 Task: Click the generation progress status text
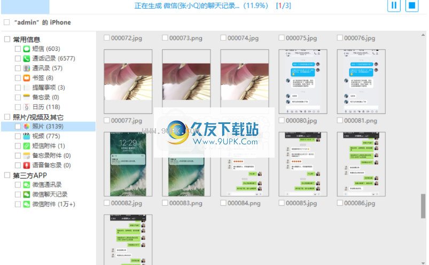click(x=213, y=5)
